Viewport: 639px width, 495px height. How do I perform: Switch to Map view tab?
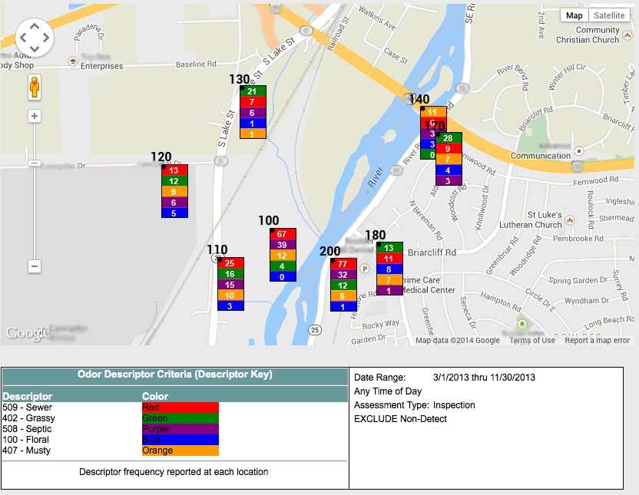point(574,15)
